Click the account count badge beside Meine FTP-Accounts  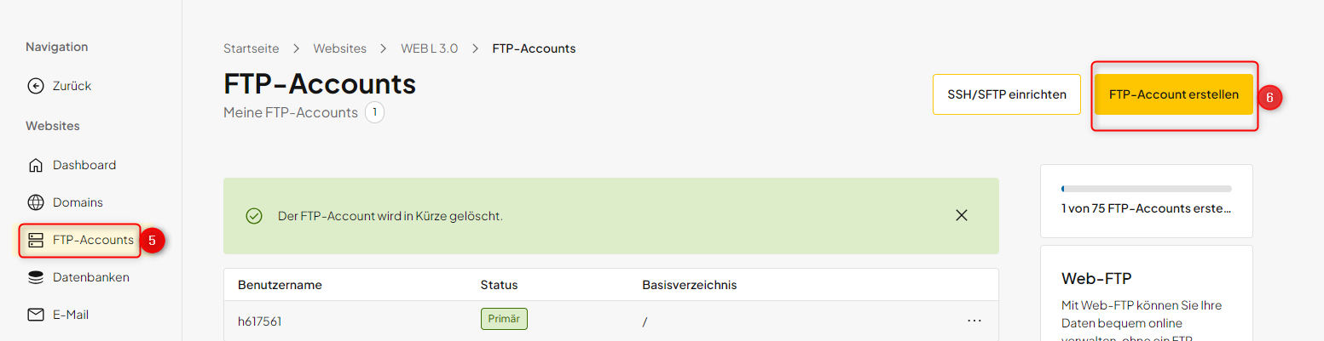click(374, 112)
